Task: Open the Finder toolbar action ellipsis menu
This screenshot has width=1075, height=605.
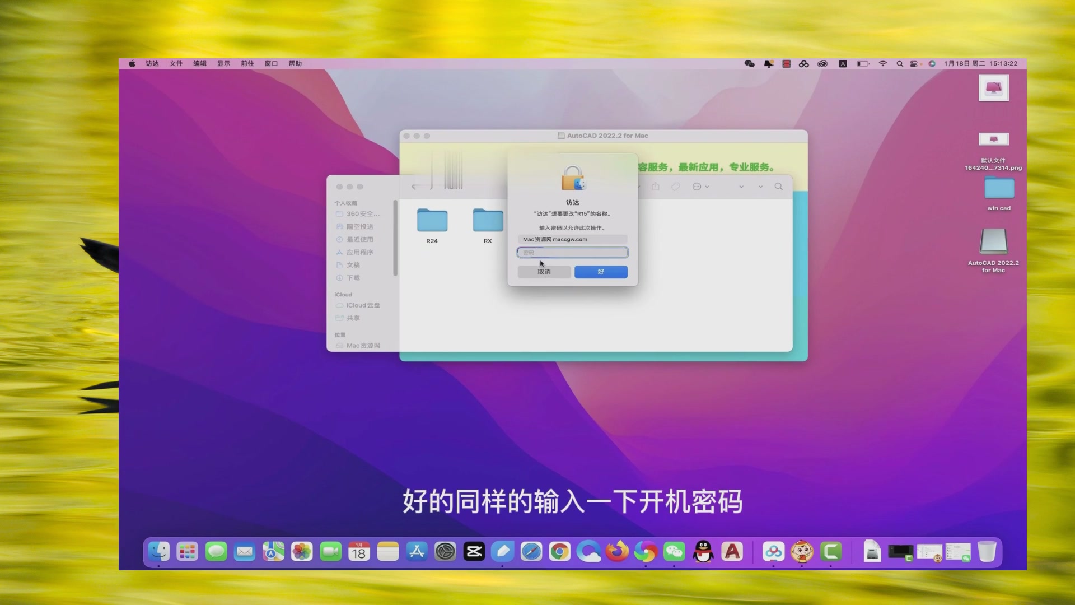Action: point(700,187)
